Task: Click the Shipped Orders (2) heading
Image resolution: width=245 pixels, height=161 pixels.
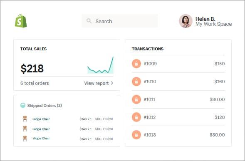Action: [x=45, y=106]
